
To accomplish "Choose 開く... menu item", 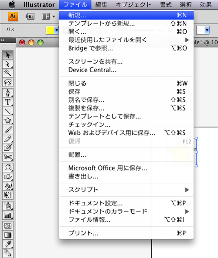I will [x=126, y=32].
